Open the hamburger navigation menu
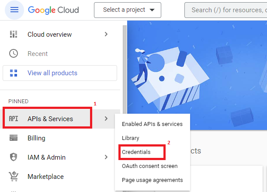The width and height of the screenshot is (267, 192). click(14, 10)
